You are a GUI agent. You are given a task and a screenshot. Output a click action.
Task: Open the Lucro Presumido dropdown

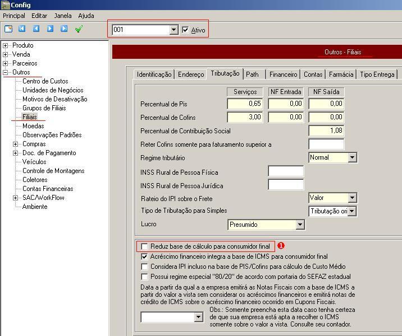pos(300,225)
